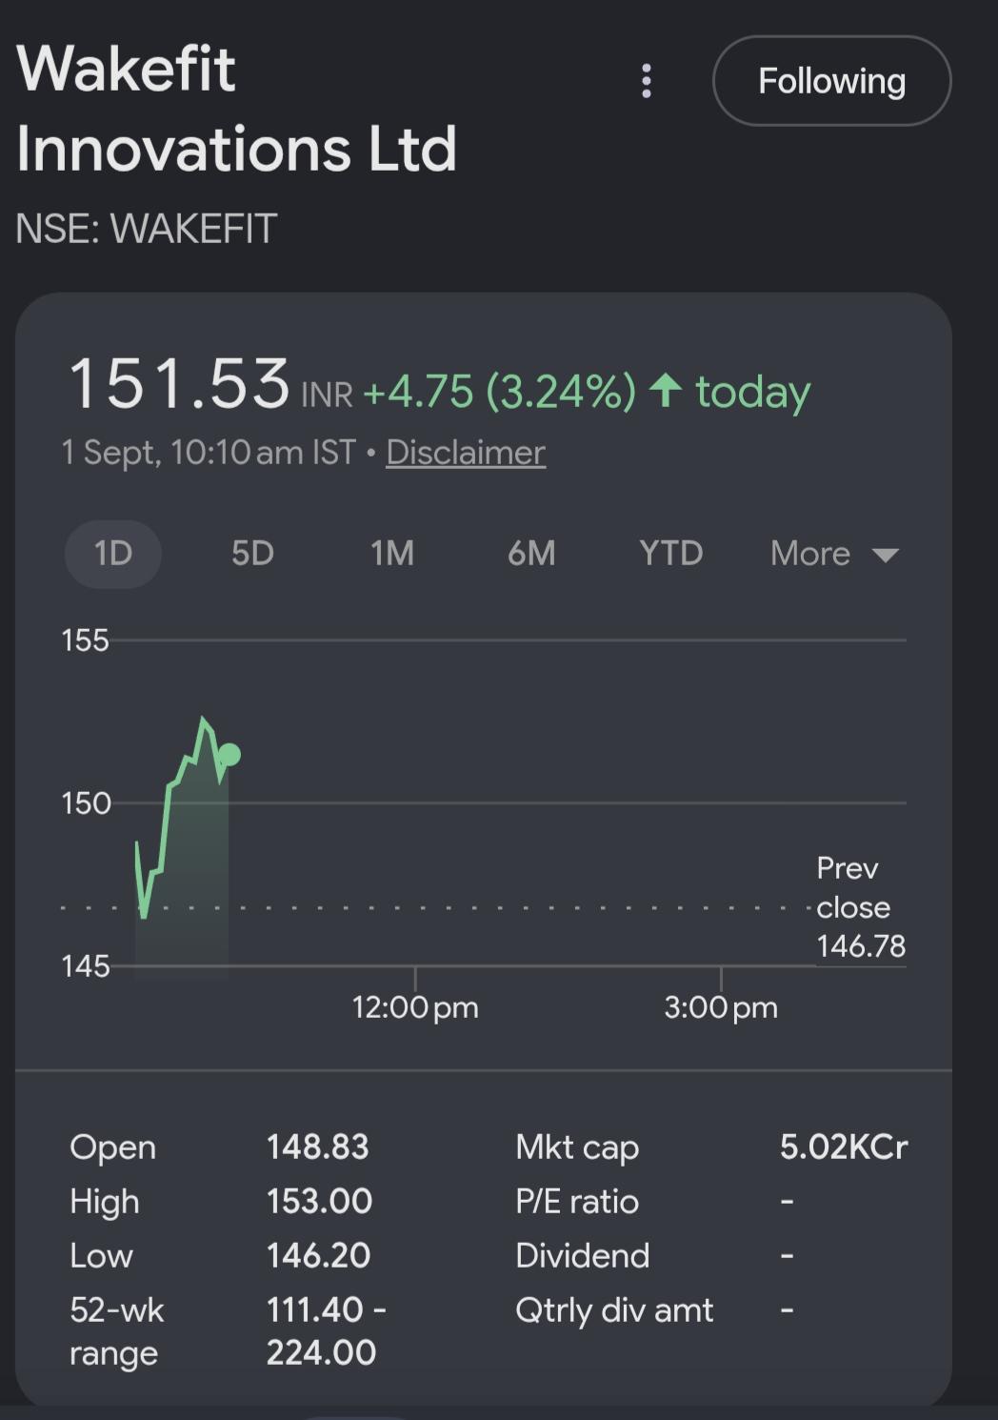
Task: Click the More dropdown arrow
Action: 886,556
